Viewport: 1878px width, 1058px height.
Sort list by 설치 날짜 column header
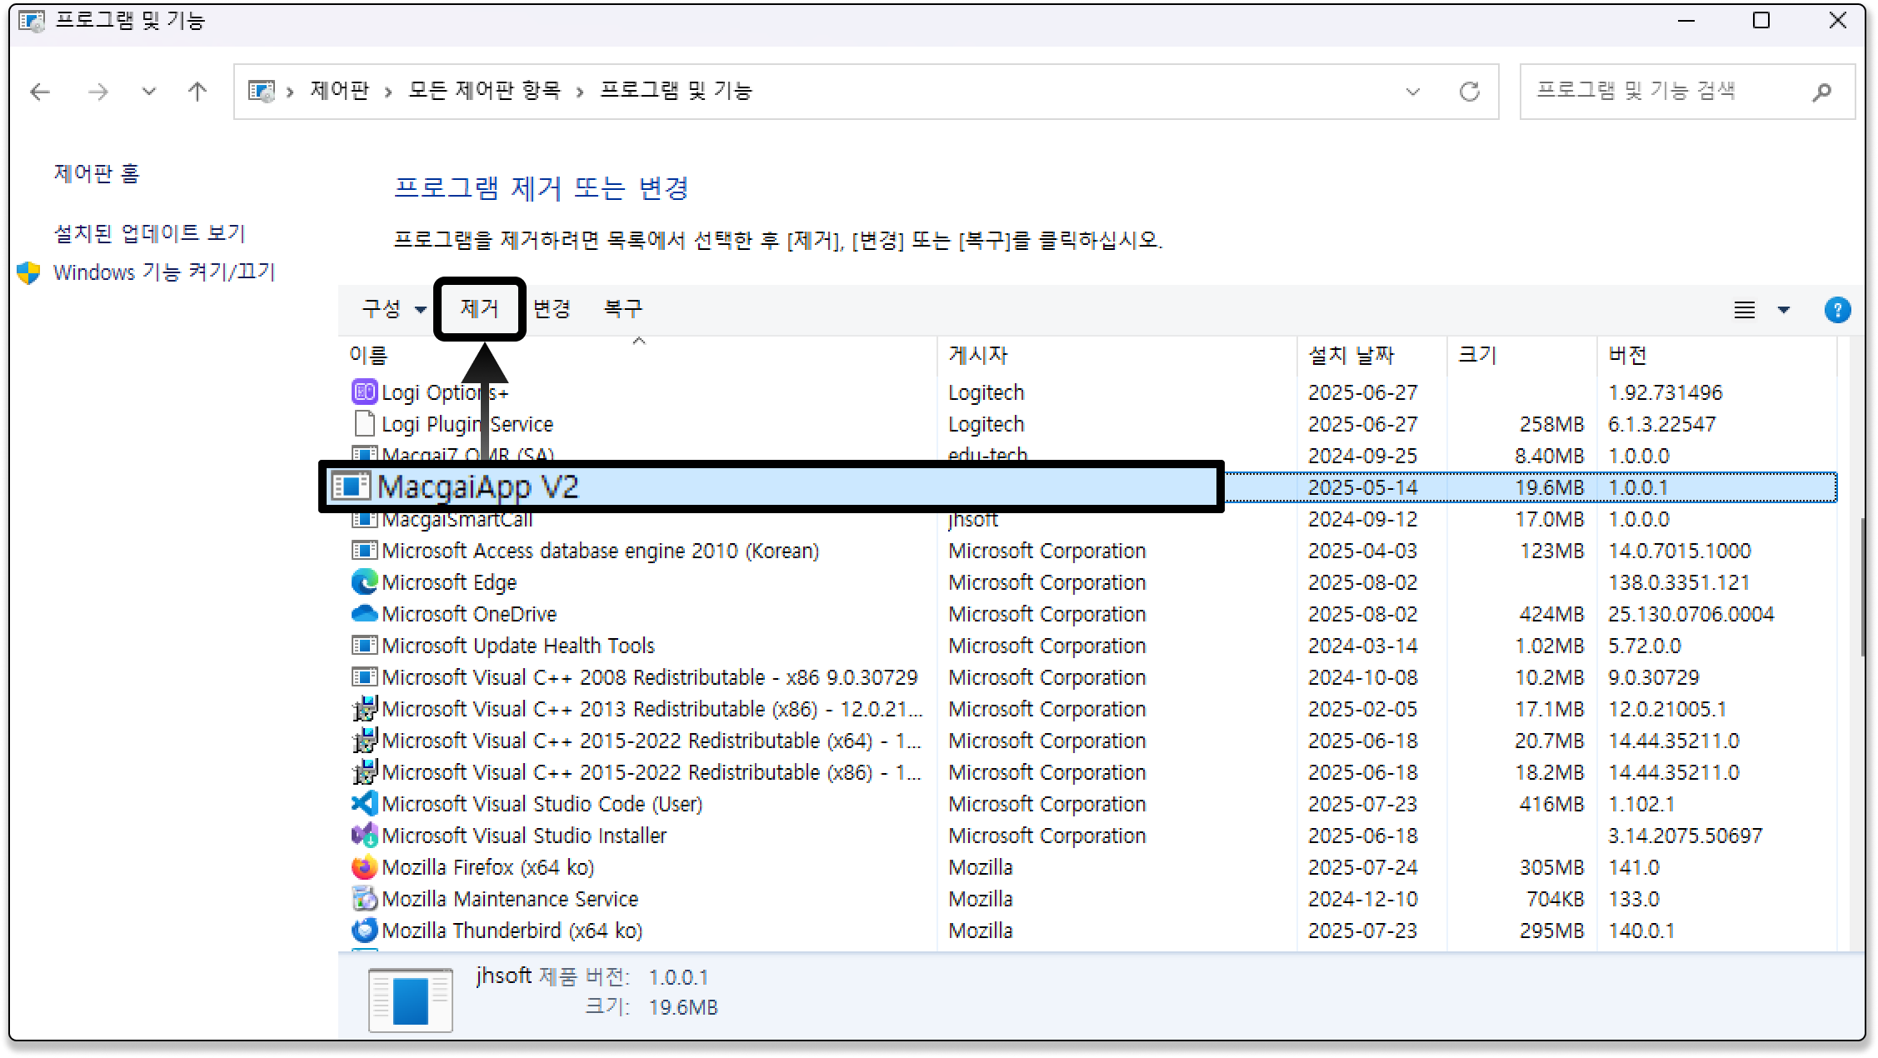1351,356
